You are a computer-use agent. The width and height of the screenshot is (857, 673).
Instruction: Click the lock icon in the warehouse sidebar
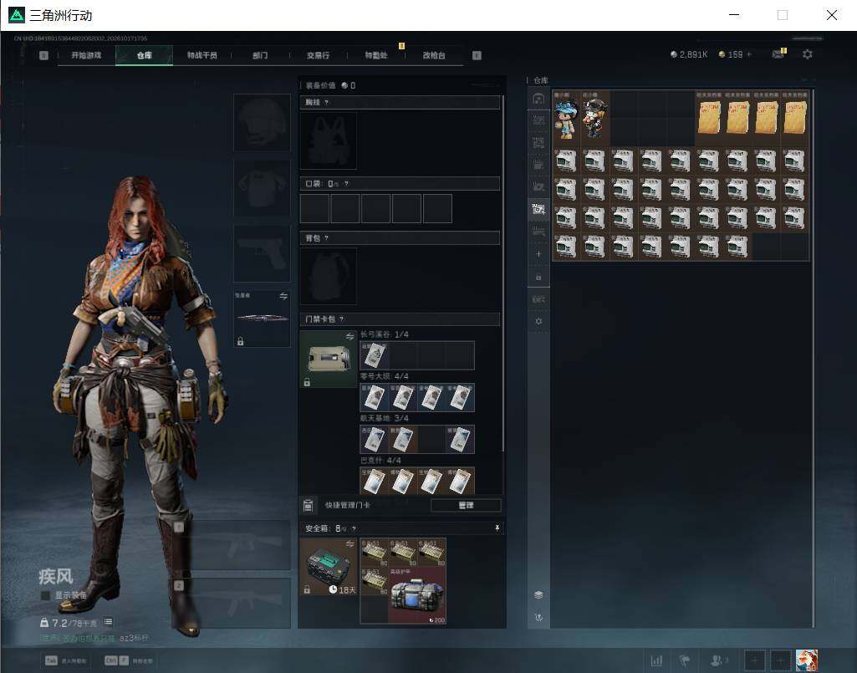pyautogui.click(x=538, y=278)
